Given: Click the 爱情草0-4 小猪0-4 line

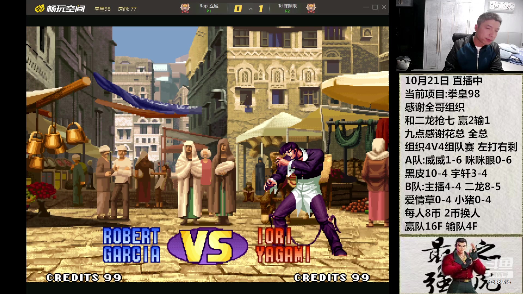Looking at the screenshot, I should point(448,200).
